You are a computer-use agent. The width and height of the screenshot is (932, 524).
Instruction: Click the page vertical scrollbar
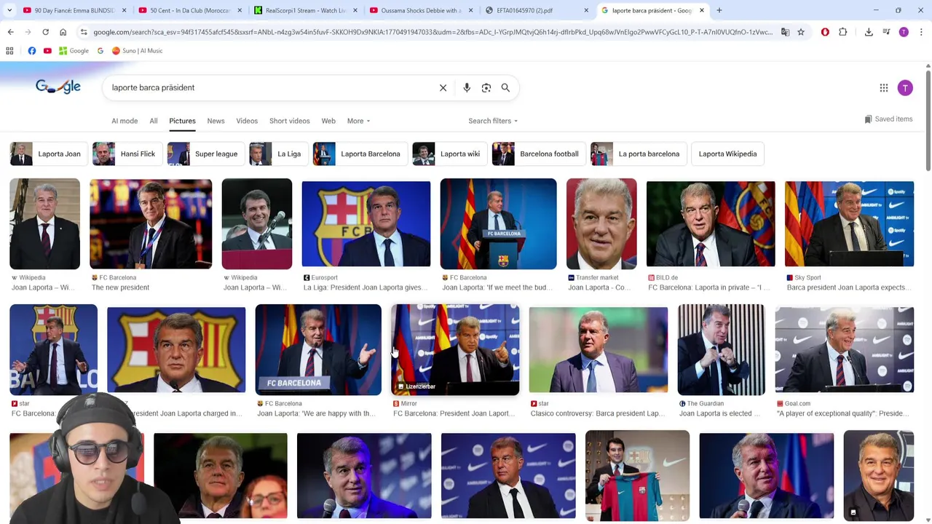[x=928, y=120]
